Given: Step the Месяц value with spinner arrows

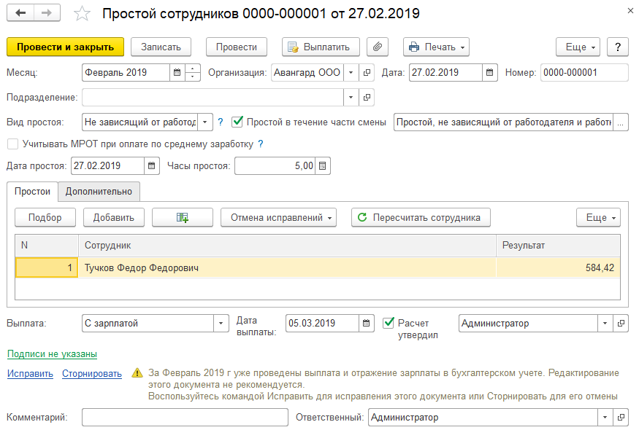Looking at the screenshot, I should (x=193, y=73).
